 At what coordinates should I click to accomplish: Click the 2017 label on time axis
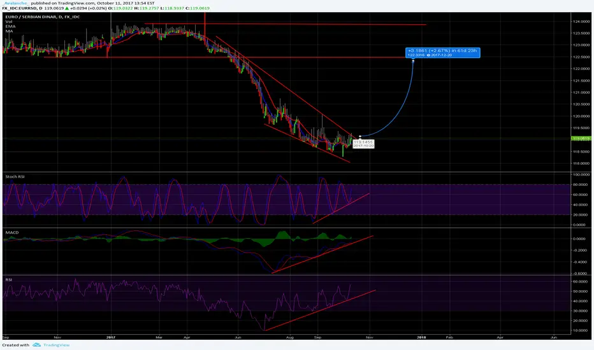(x=111, y=337)
